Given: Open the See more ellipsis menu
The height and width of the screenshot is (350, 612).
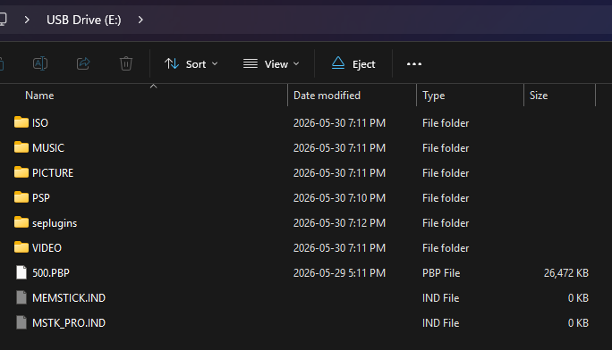Looking at the screenshot, I should click(x=414, y=64).
